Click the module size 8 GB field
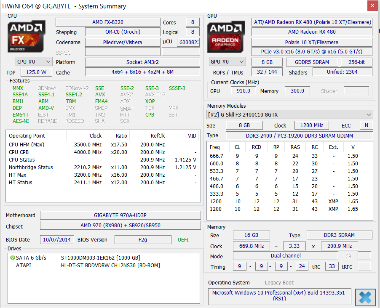 244,125
